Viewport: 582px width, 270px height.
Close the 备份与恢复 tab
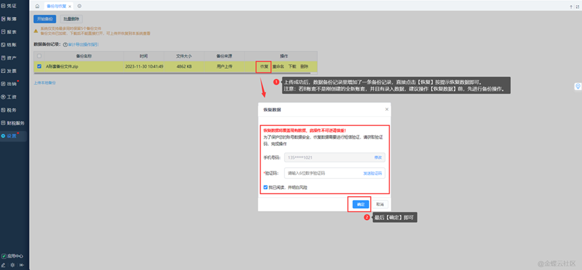click(x=70, y=6)
